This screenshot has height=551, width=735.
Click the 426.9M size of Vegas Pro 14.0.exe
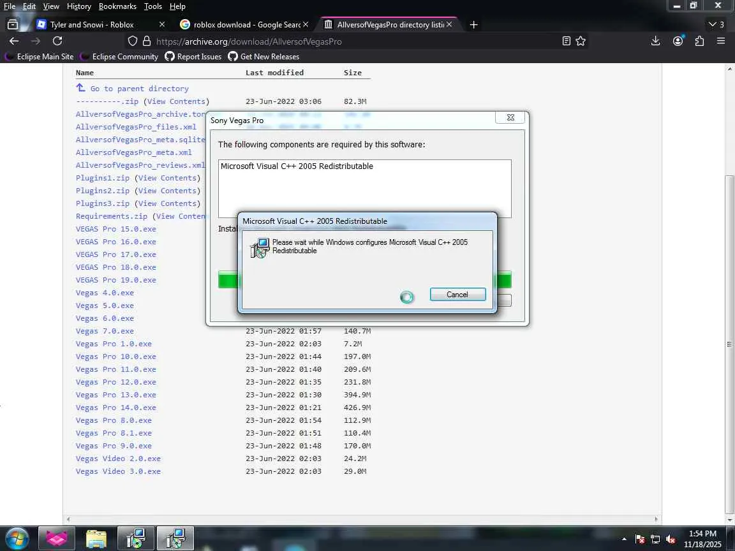357,408
